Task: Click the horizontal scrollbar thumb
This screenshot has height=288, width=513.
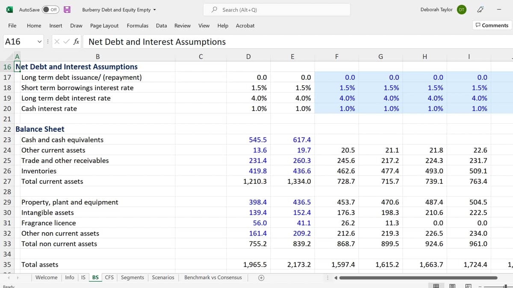Action: point(418,278)
